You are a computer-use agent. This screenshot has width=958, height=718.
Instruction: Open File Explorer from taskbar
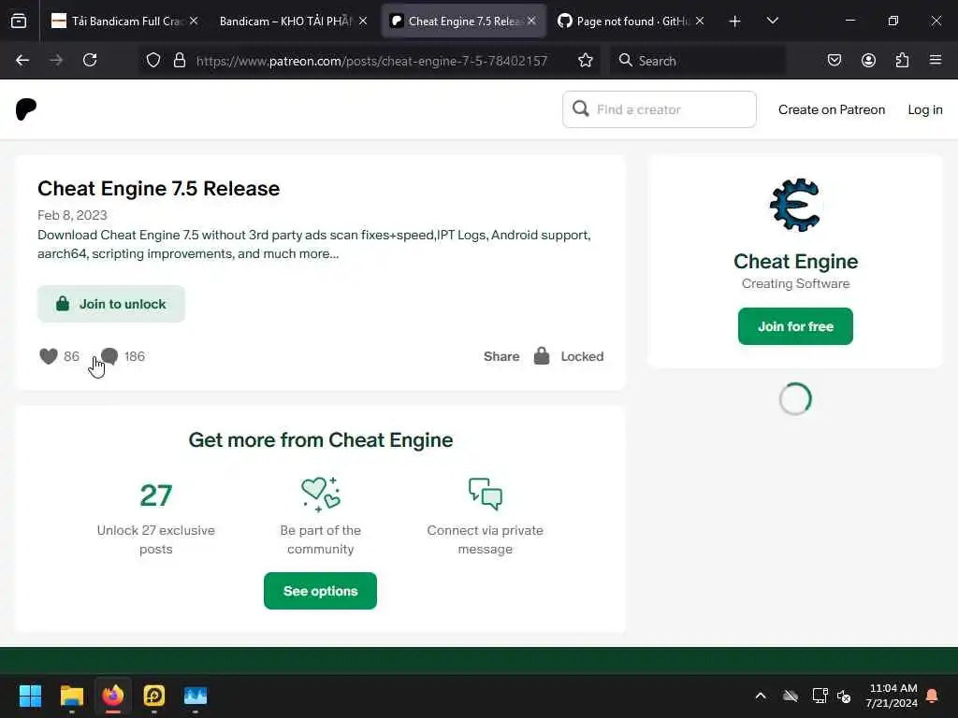tap(71, 696)
